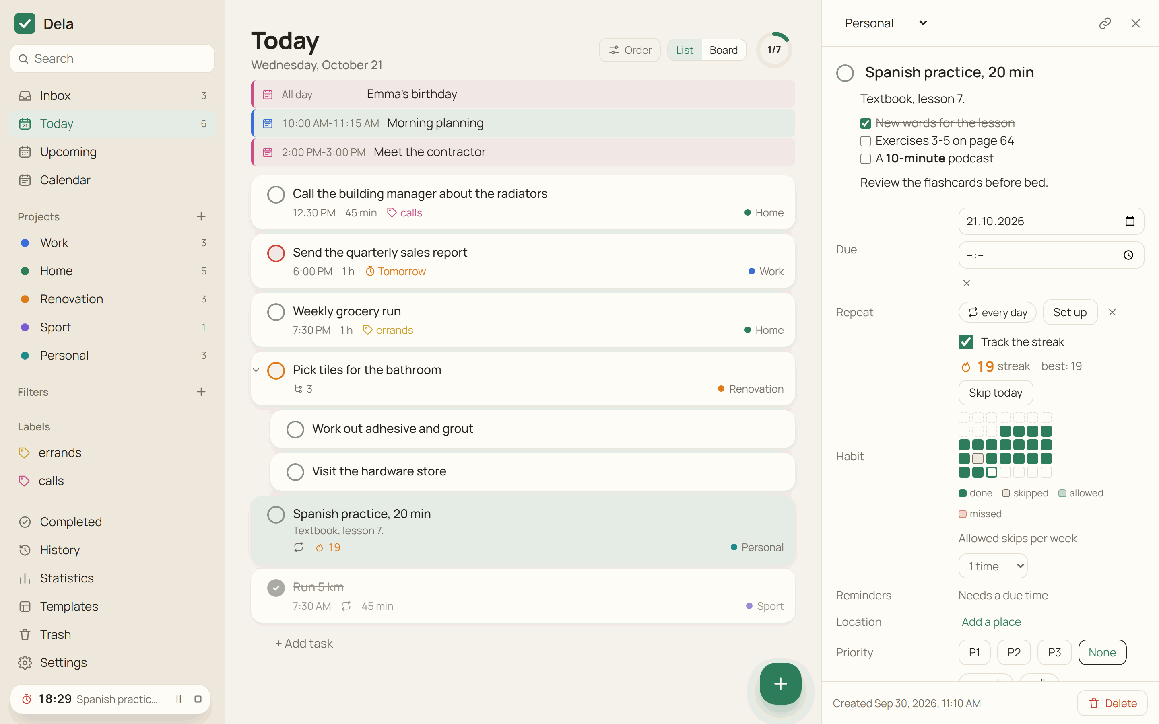
Task: Open the Completed tasks view
Action: [112, 522]
